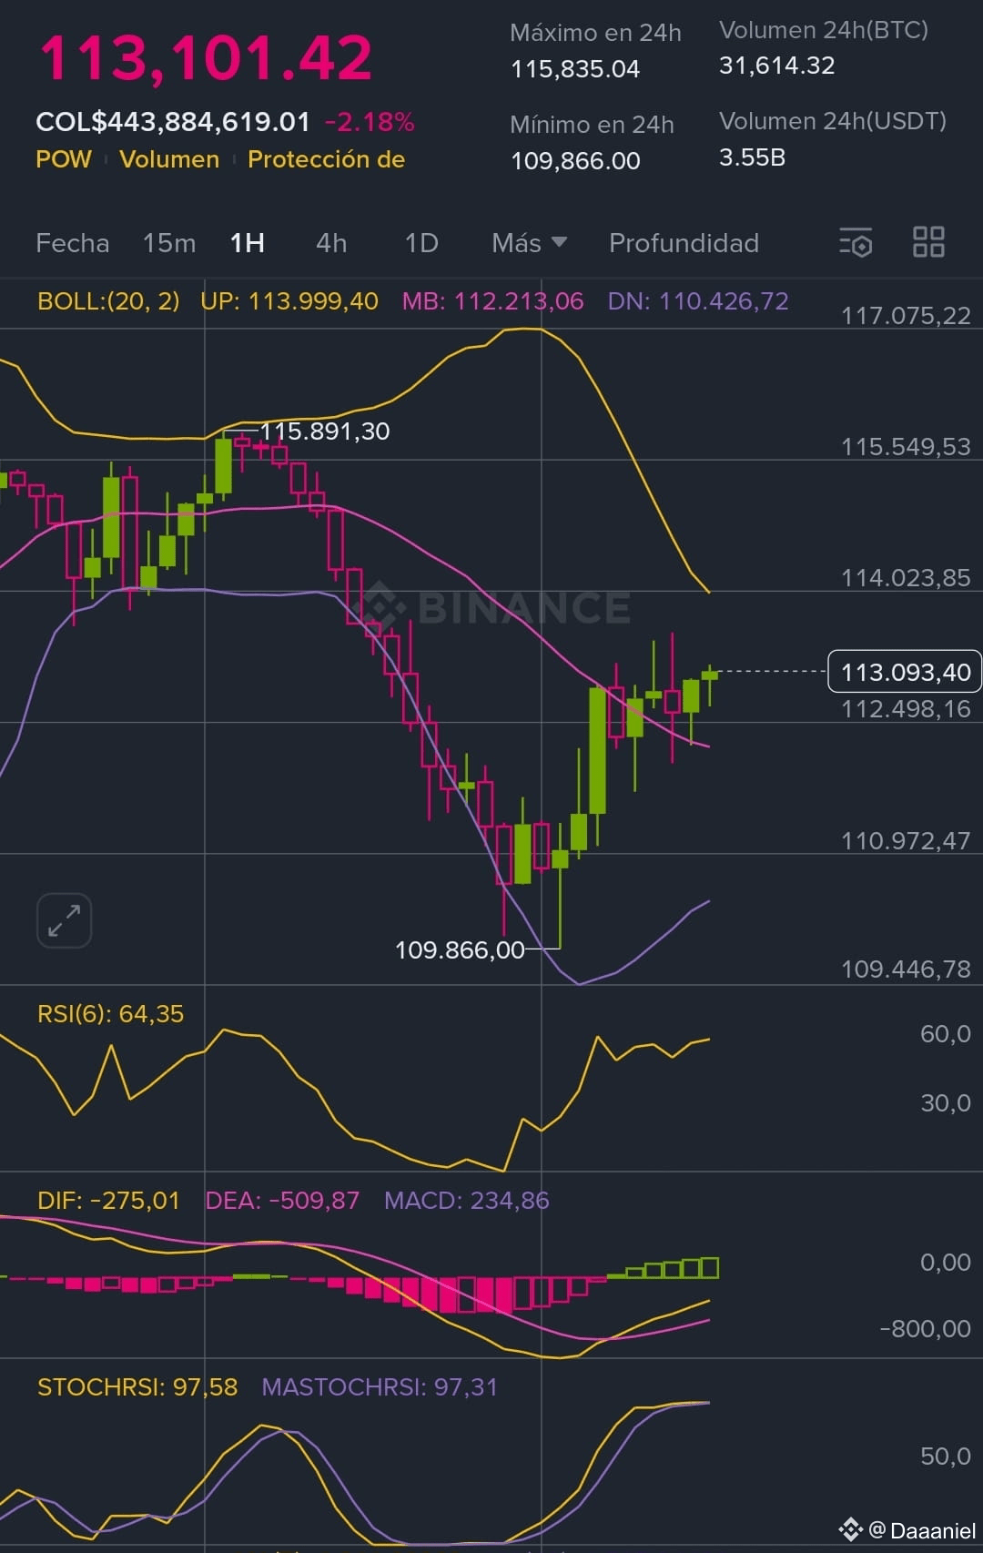Image resolution: width=983 pixels, height=1553 pixels.
Task: Tap the -2.18% change value
Action: pyautogui.click(x=370, y=121)
